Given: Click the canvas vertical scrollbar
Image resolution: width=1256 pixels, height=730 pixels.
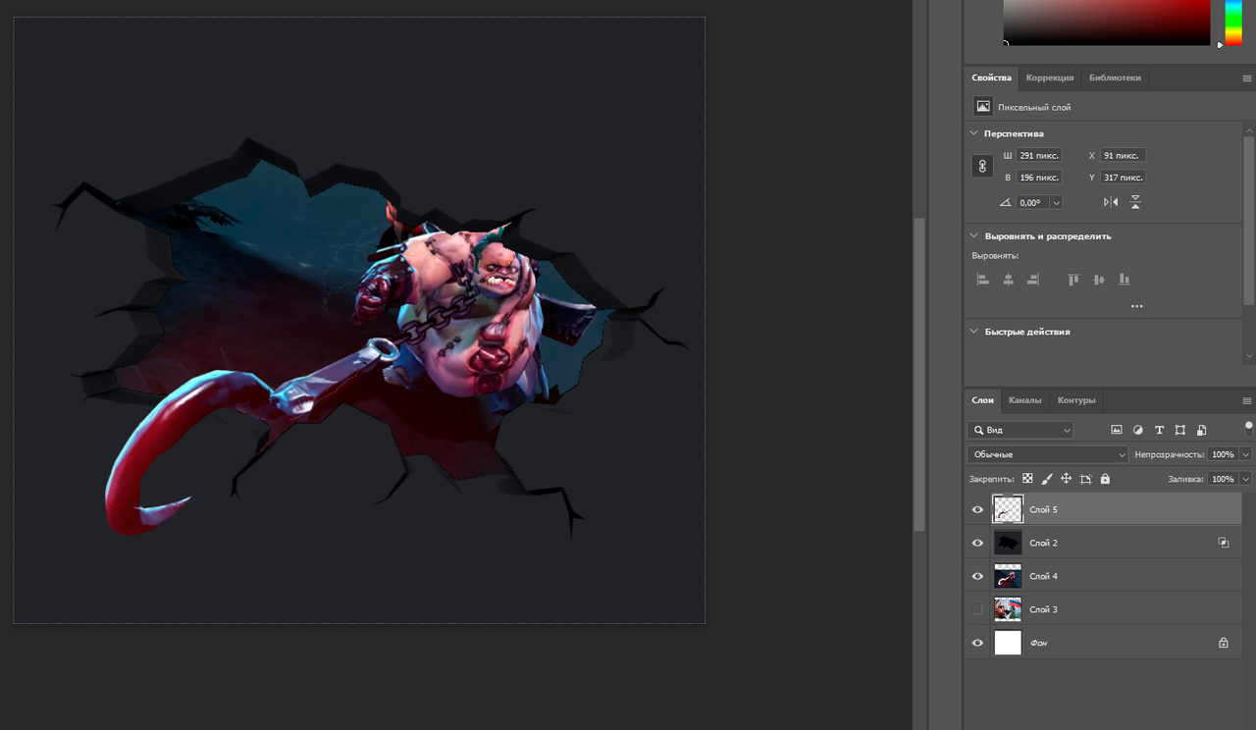Looking at the screenshot, I should click(918, 373).
